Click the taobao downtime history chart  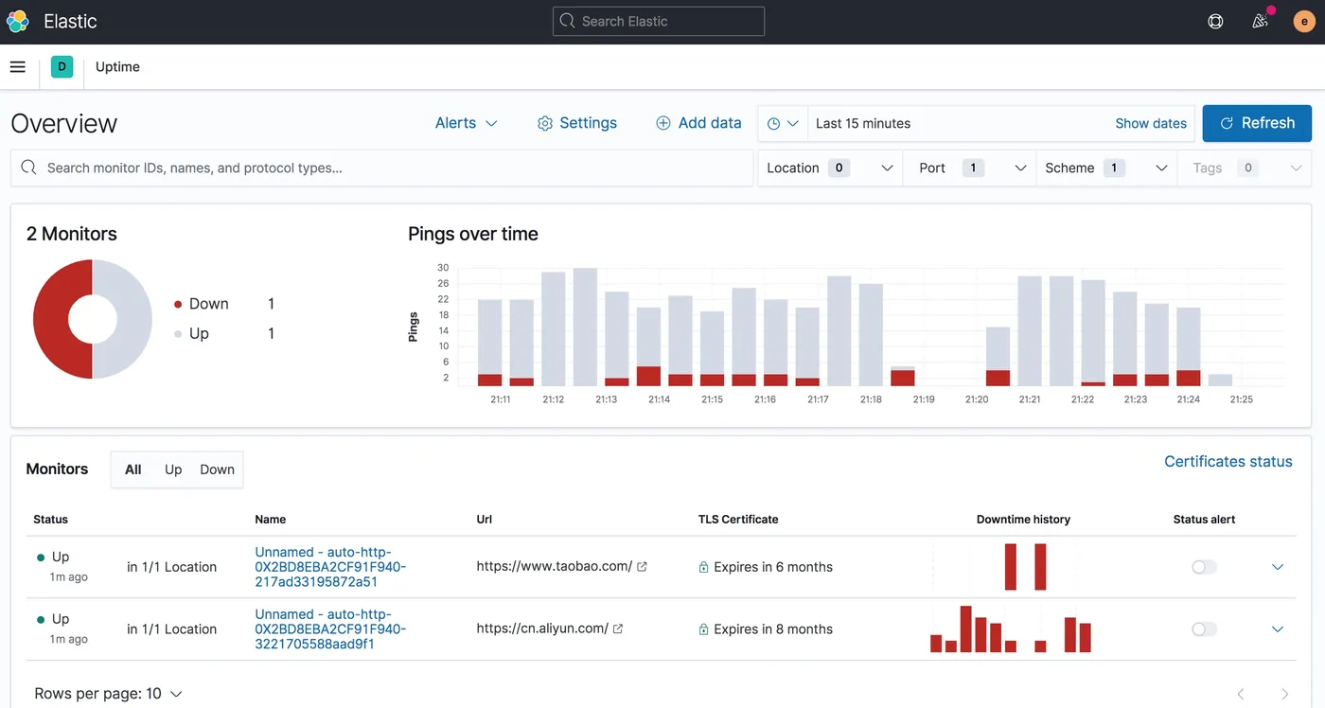[1024, 567]
